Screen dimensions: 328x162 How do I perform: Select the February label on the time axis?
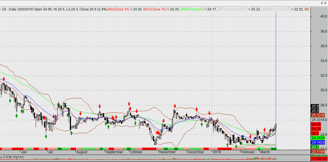point(248,152)
